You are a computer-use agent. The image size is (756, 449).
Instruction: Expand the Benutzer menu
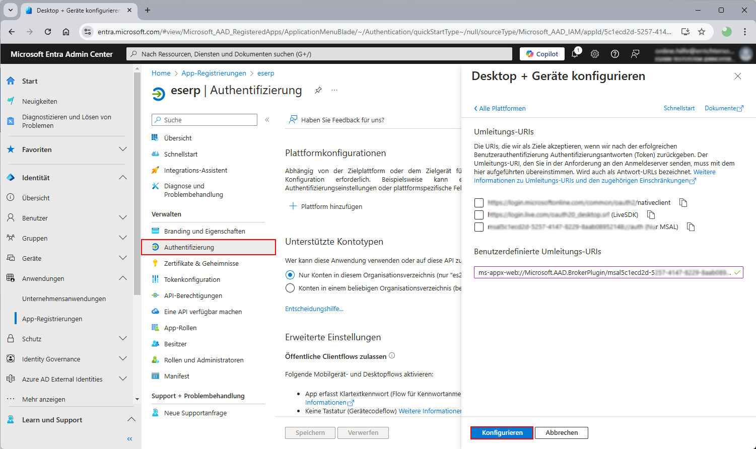(123, 218)
